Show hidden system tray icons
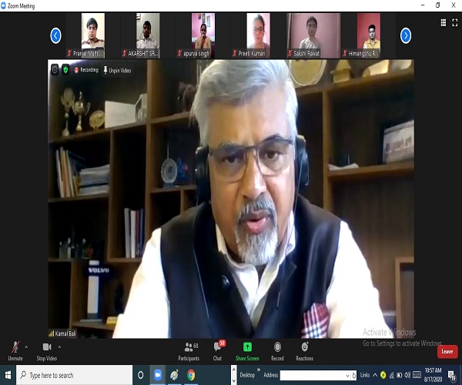 [x=375, y=375]
